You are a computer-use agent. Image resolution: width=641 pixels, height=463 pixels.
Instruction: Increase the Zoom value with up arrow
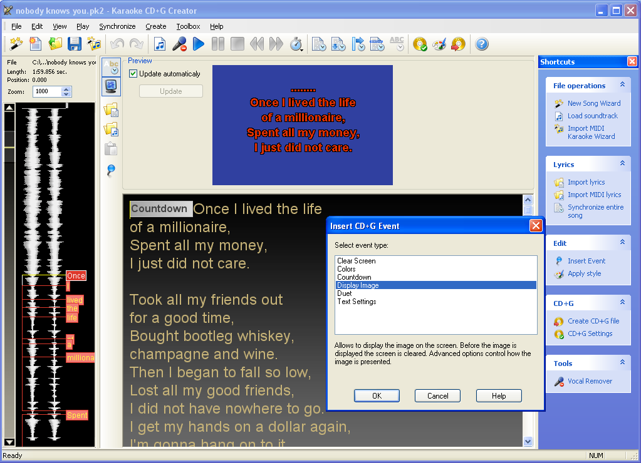click(66, 89)
